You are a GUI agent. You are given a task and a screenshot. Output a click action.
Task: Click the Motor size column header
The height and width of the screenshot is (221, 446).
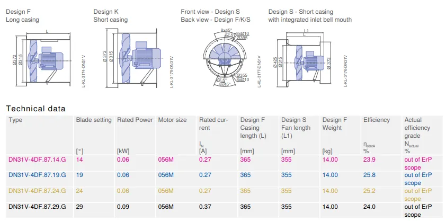pyautogui.click(x=172, y=120)
